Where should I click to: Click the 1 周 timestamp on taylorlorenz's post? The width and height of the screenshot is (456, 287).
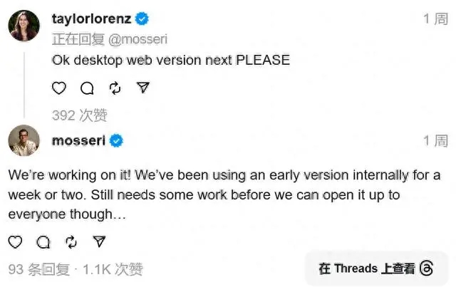435,19
